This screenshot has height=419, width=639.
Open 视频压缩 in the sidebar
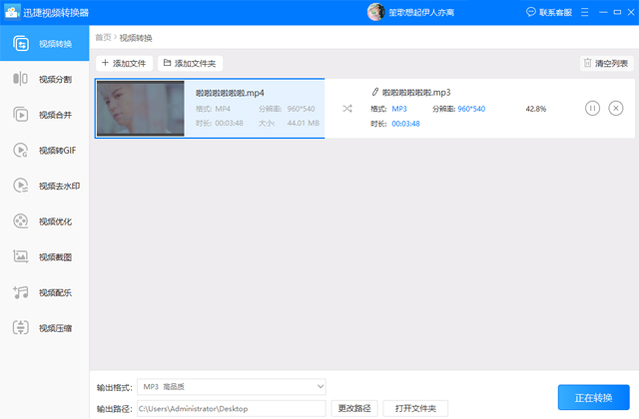[44, 328]
